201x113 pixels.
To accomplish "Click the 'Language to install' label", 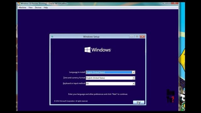I will click(77, 72).
